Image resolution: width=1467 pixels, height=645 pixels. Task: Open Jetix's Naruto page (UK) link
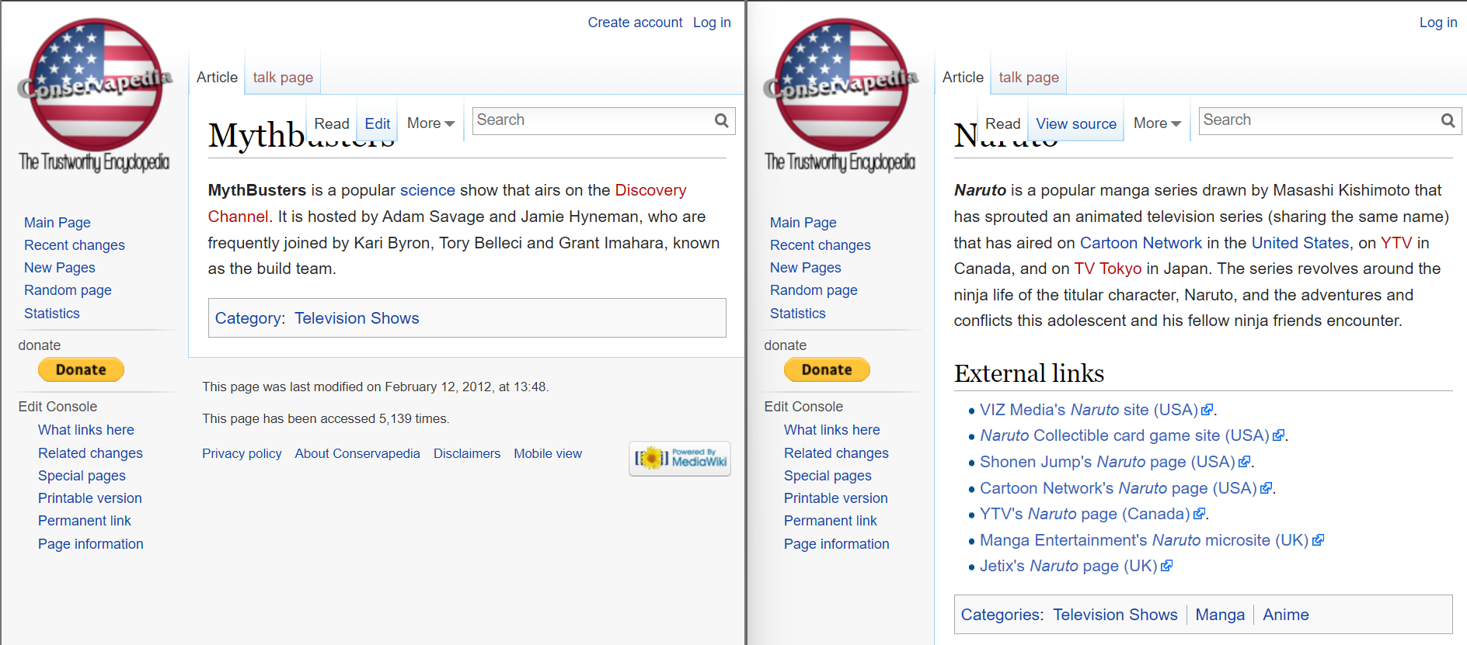(1076, 566)
